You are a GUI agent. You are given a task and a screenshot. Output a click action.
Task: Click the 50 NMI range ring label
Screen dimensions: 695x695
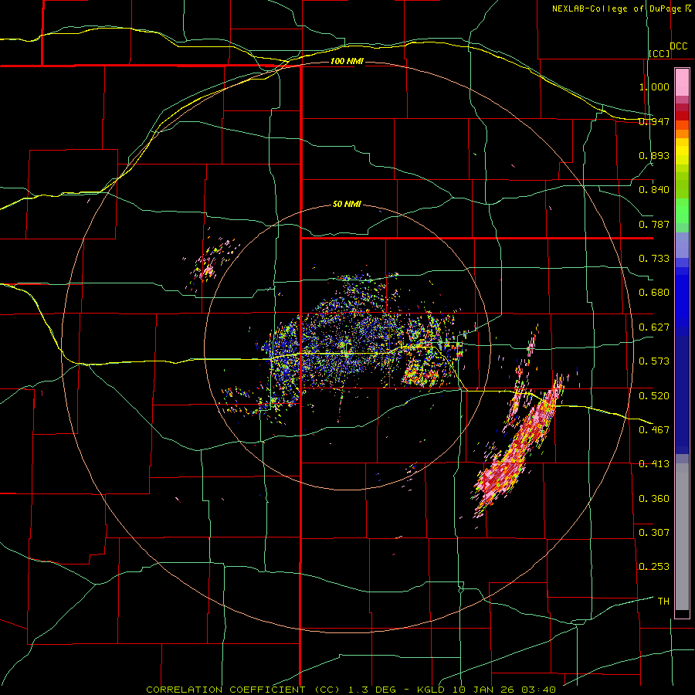click(347, 205)
